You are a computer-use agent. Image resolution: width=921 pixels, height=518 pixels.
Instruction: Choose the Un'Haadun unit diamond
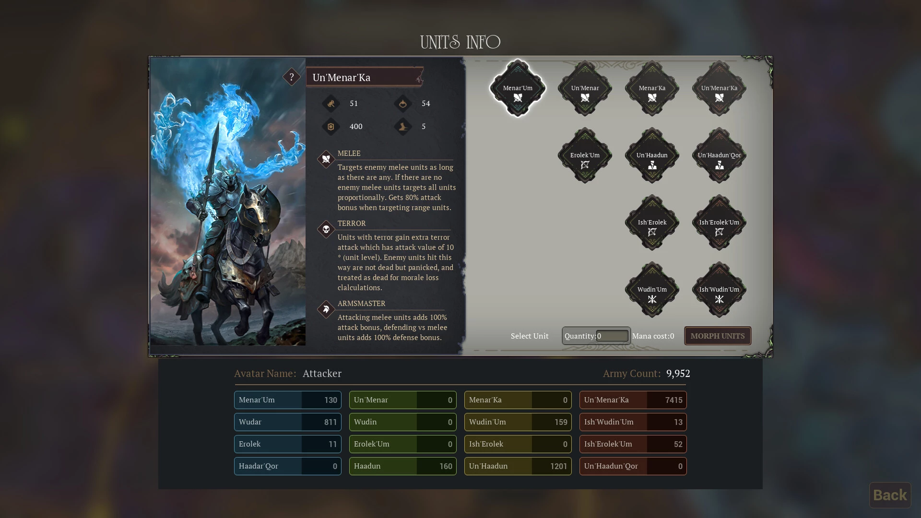(x=652, y=155)
